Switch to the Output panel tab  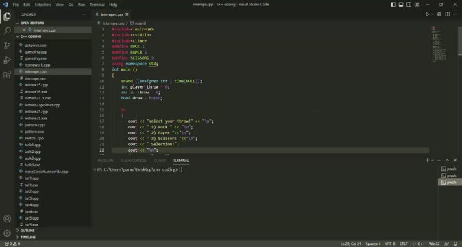(x=160, y=161)
